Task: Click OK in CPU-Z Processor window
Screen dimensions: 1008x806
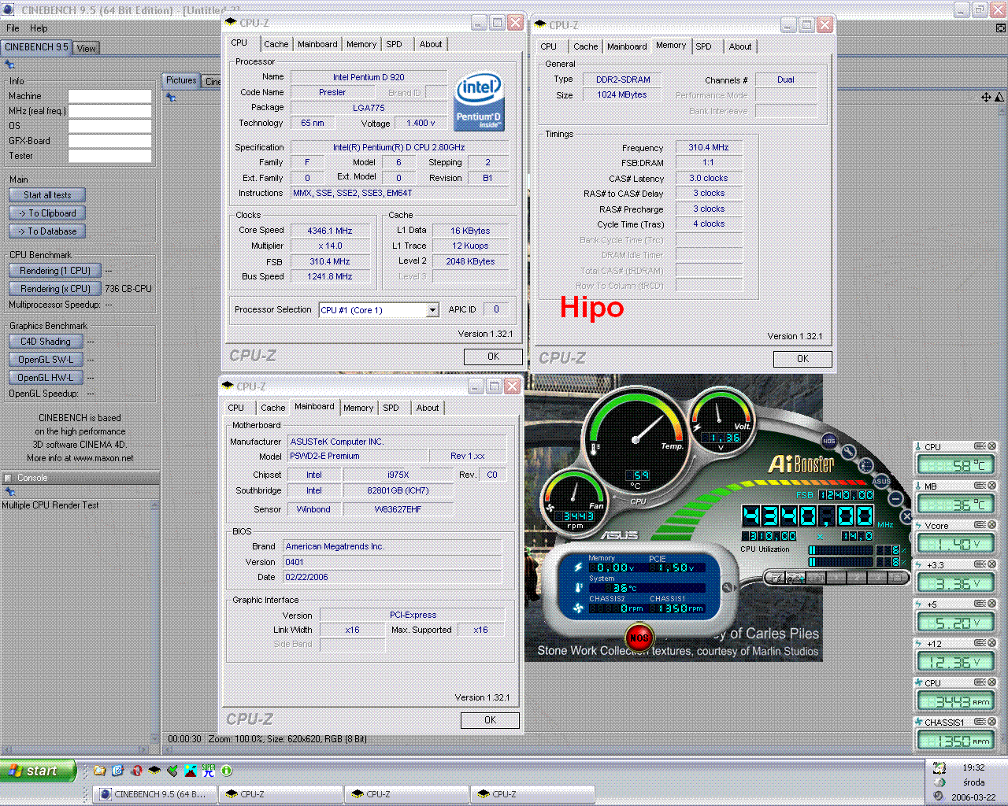Action: 493,357
